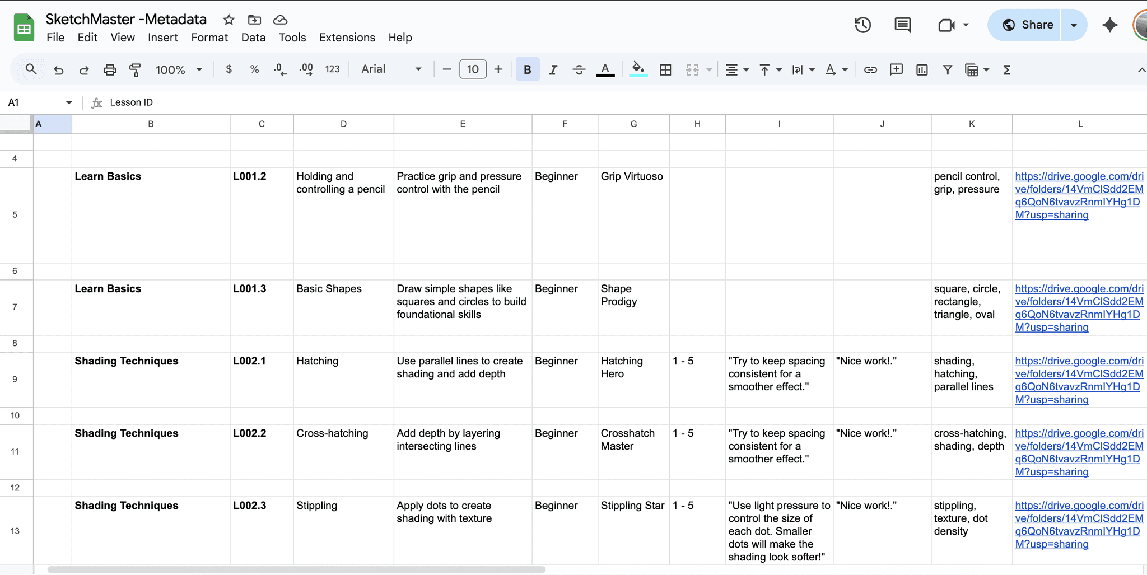Open the View menu

[x=123, y=38]
